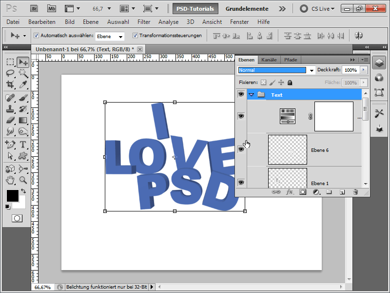The image size is (390, 293).
Task: Select the Crop tool
Action: [x=10, y=84]
